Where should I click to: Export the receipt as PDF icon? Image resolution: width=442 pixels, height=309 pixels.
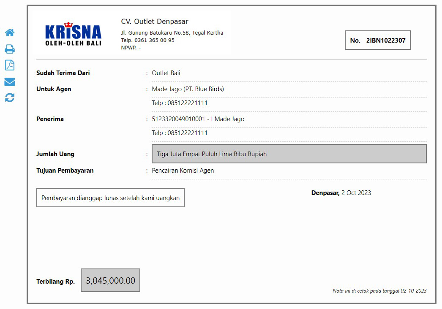(10, 65)
